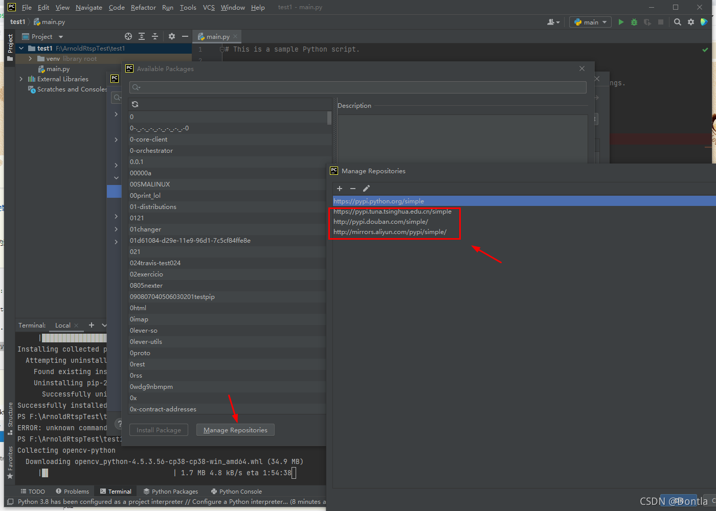Image resolution: width=716 pixels, height=511 pixels.
Task: Select package 0x-contract-addresses
Action: 227,409
